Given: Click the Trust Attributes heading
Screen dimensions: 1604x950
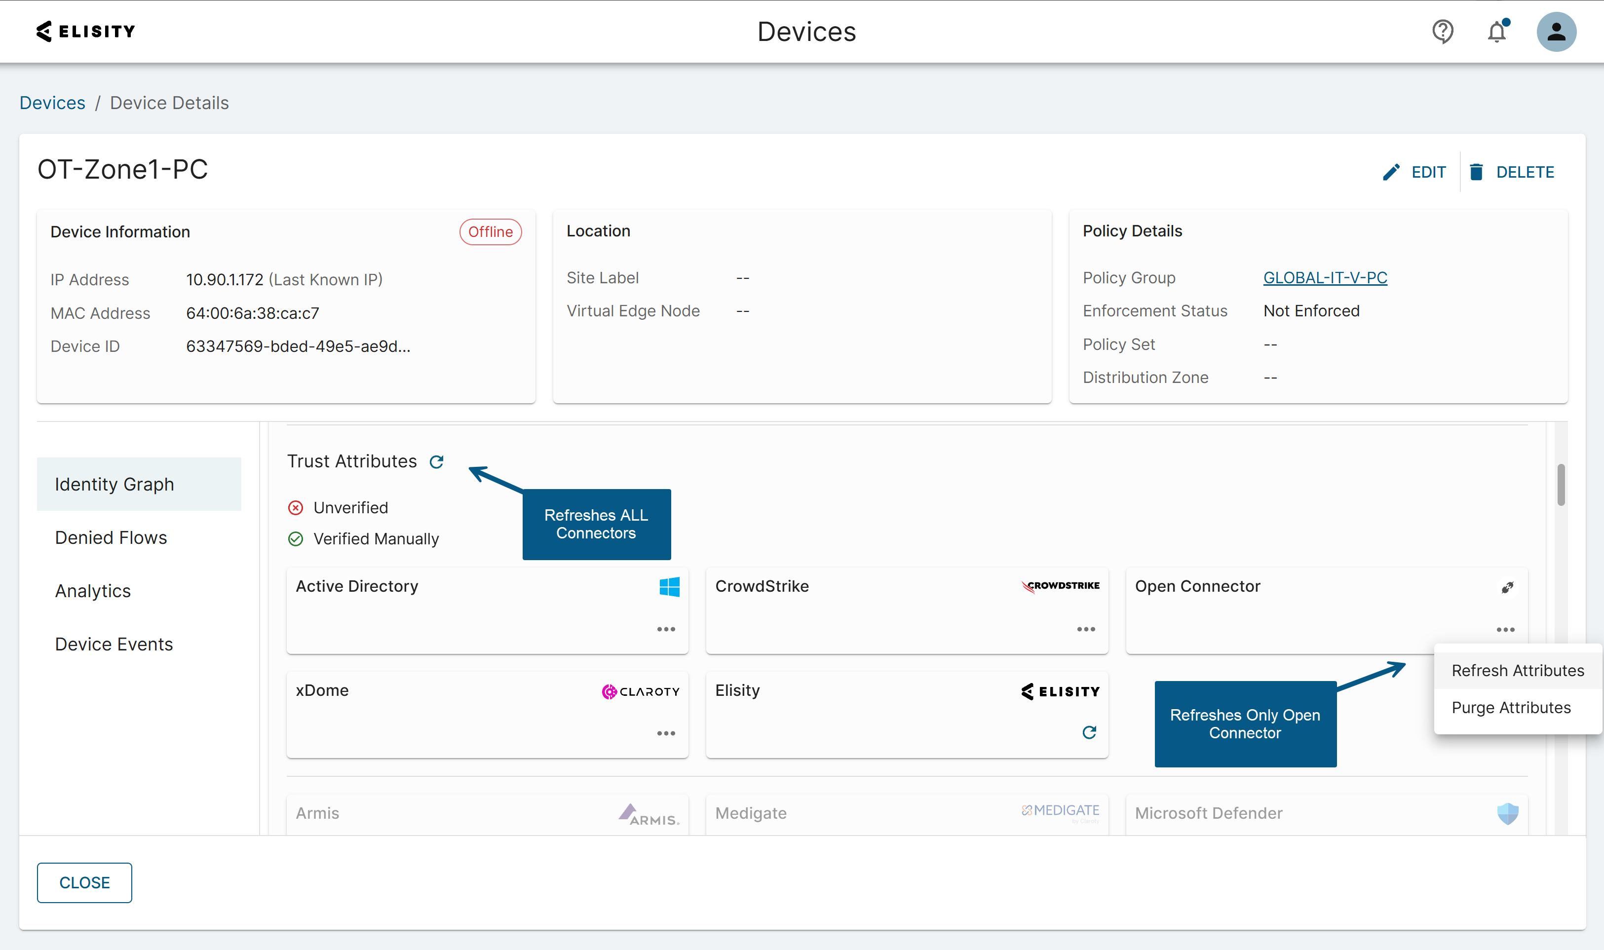Looking at the screenshot, I should [x=352, y=461].
